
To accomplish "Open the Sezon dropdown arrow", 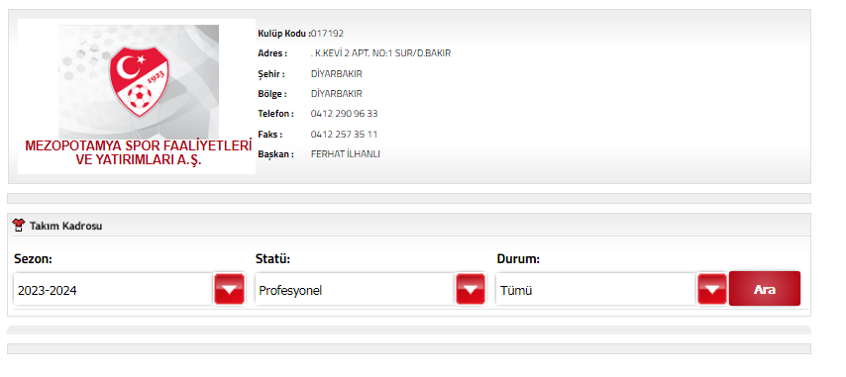I will 229,289.
